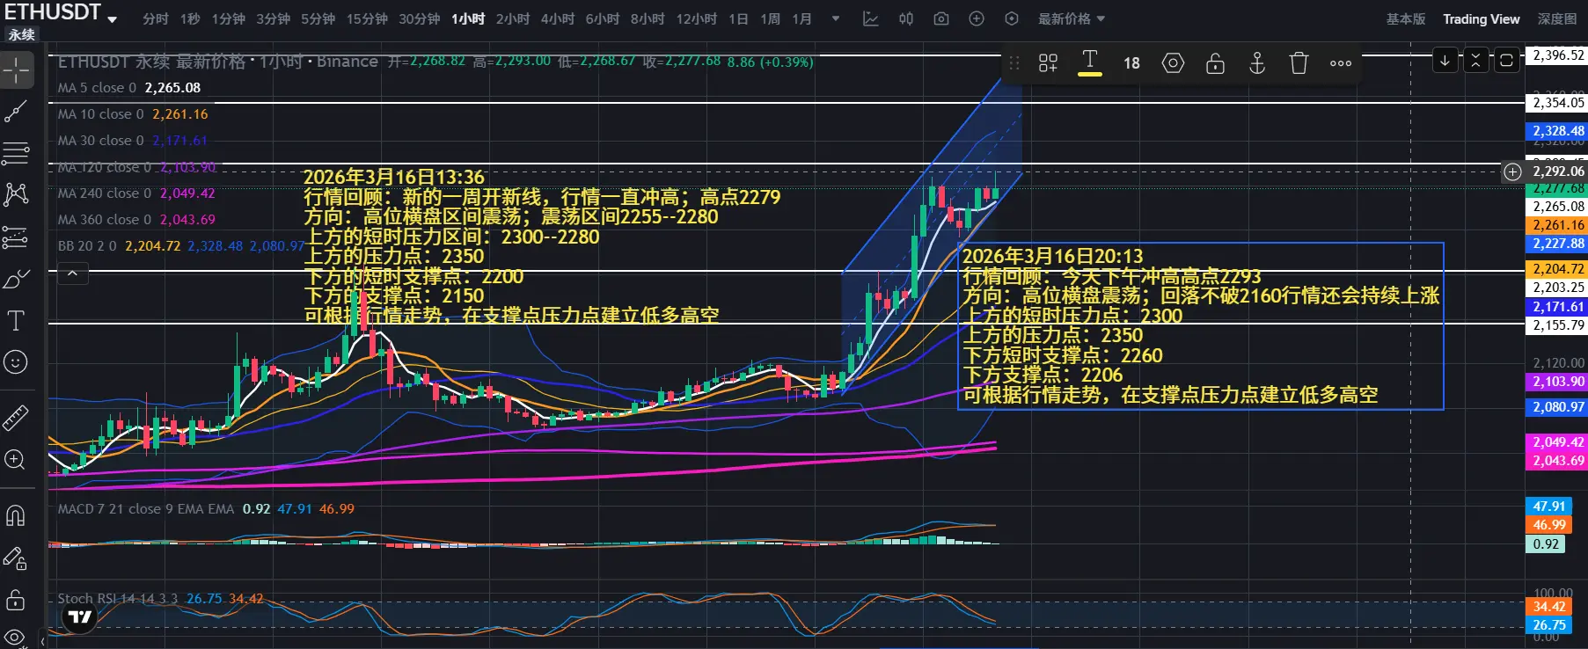Open the indicators chart icon
The width and height of the screenshot is (1588, 649).
click(870, 18)
